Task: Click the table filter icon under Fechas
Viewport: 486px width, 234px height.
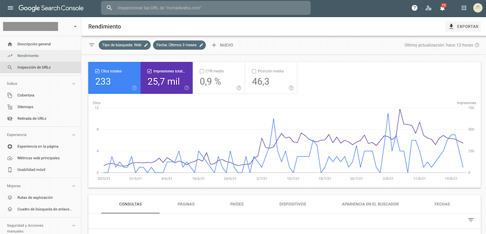Action: pos(471,220)
